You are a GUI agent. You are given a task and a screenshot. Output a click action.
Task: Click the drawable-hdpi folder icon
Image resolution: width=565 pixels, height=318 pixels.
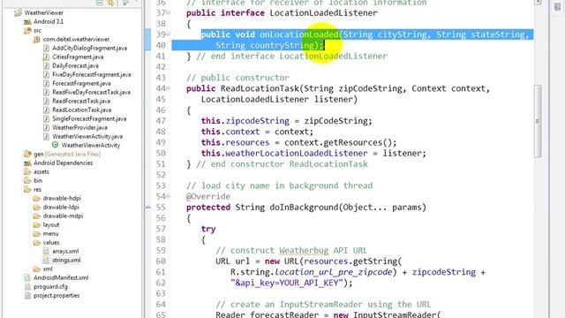tap(37, 198)
